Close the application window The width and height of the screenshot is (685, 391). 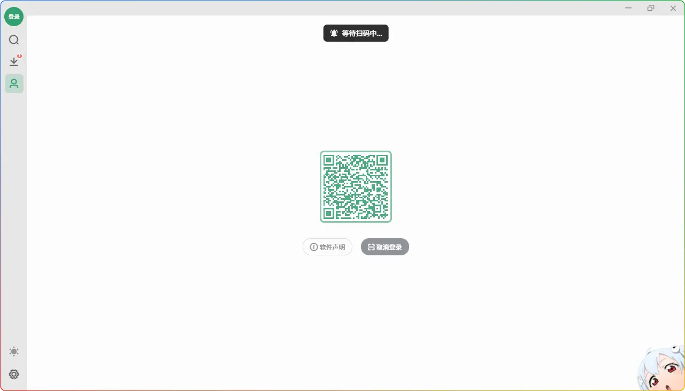(x=673, y=8)
